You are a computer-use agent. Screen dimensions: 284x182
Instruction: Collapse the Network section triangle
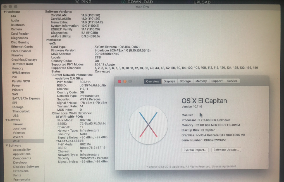pos(6,120)
